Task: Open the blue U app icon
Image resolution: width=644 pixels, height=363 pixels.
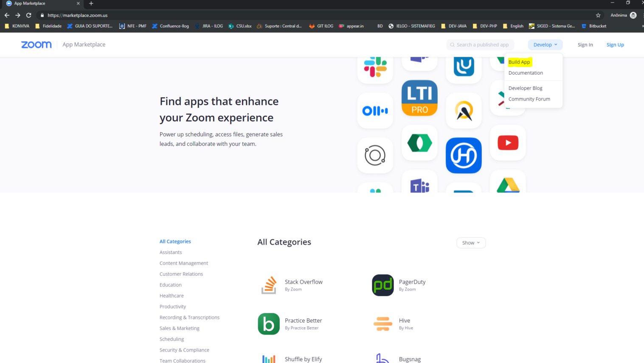Action: pyautogui.click(x=464, y=67)
